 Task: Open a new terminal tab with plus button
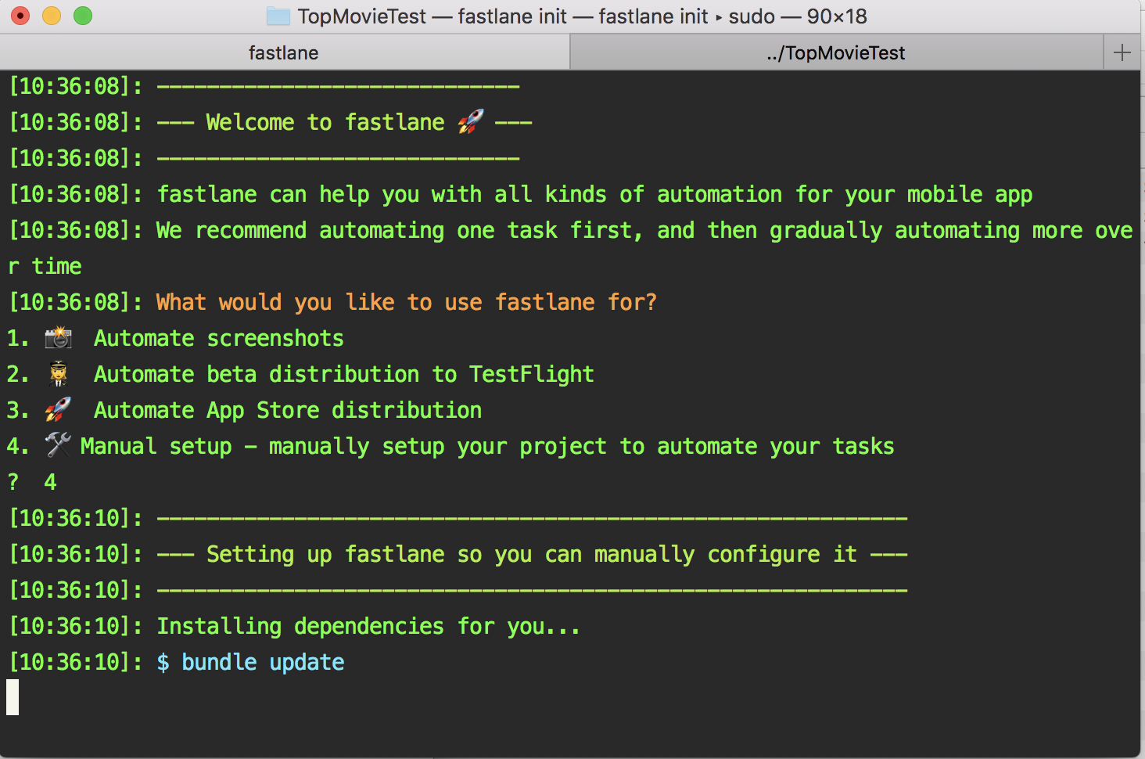1122,52
